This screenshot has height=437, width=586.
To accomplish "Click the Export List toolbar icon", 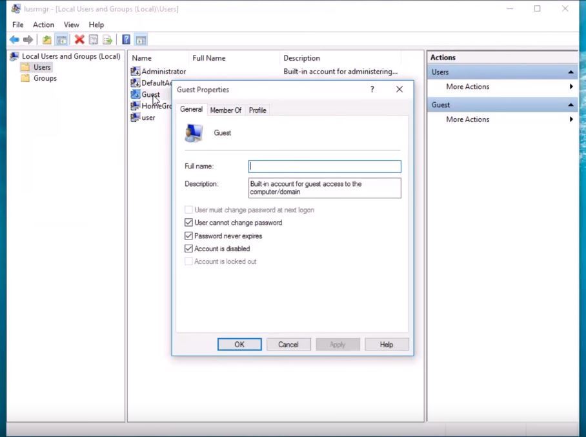I will click(107, 39).
